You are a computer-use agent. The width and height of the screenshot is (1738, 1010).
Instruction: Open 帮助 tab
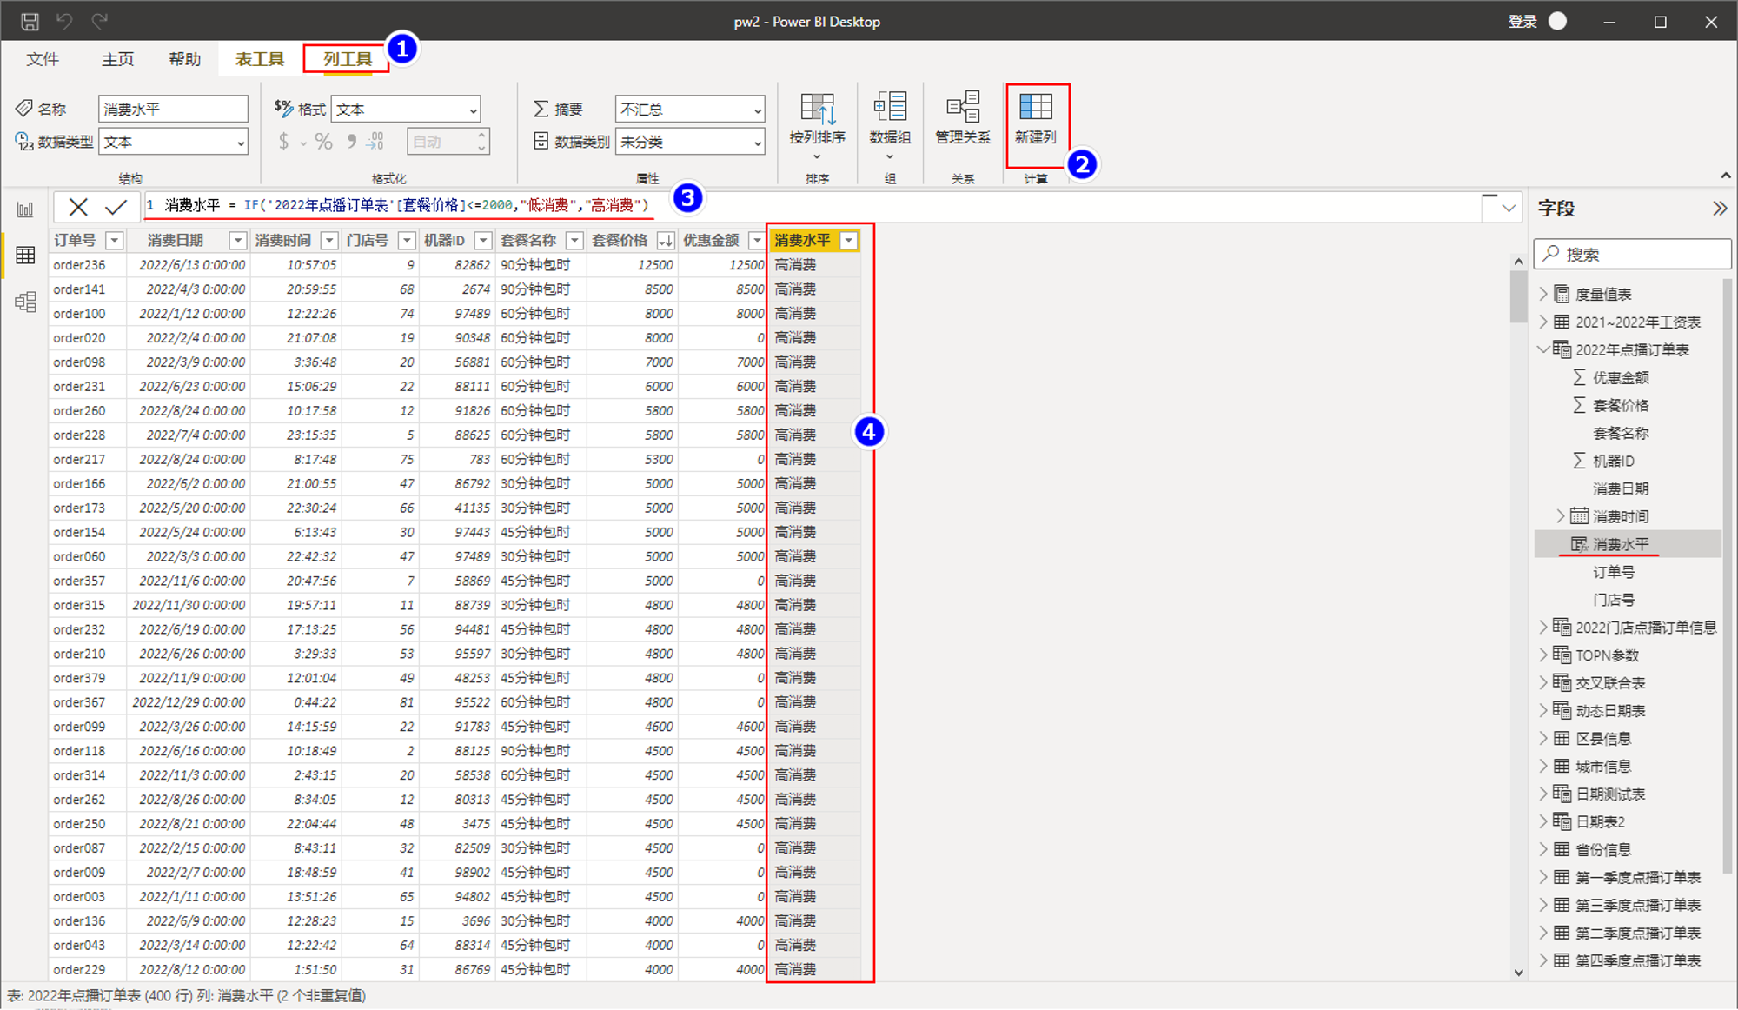(x=184, y=59)
